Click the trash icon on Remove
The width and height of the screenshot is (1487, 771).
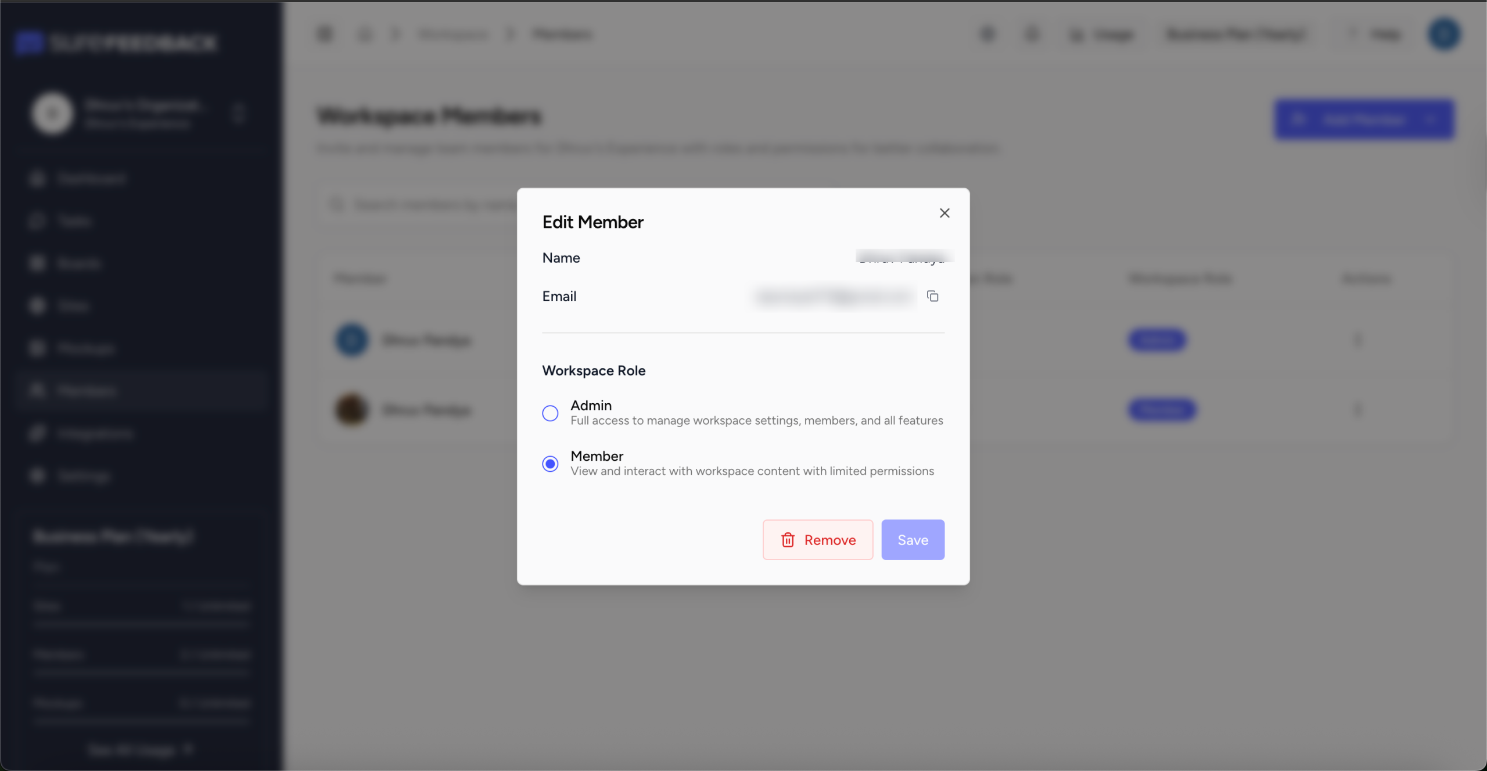click(x=788, y=540)
